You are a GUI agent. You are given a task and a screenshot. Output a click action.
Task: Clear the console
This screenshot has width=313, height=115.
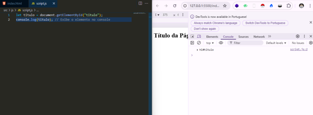(x=199, y=43)
